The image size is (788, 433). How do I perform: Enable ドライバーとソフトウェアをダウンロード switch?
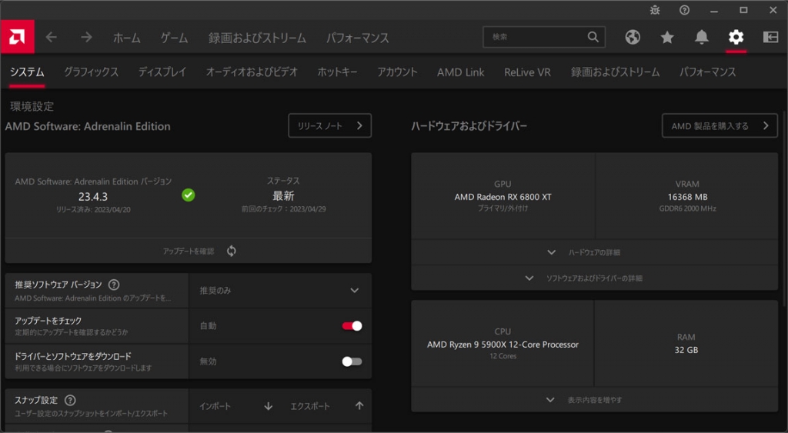pos(352,361)
